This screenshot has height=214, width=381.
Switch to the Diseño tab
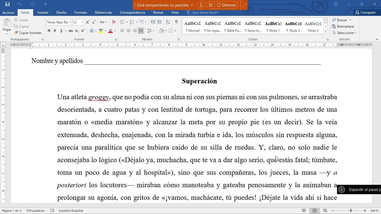click(x=61, y=13)
